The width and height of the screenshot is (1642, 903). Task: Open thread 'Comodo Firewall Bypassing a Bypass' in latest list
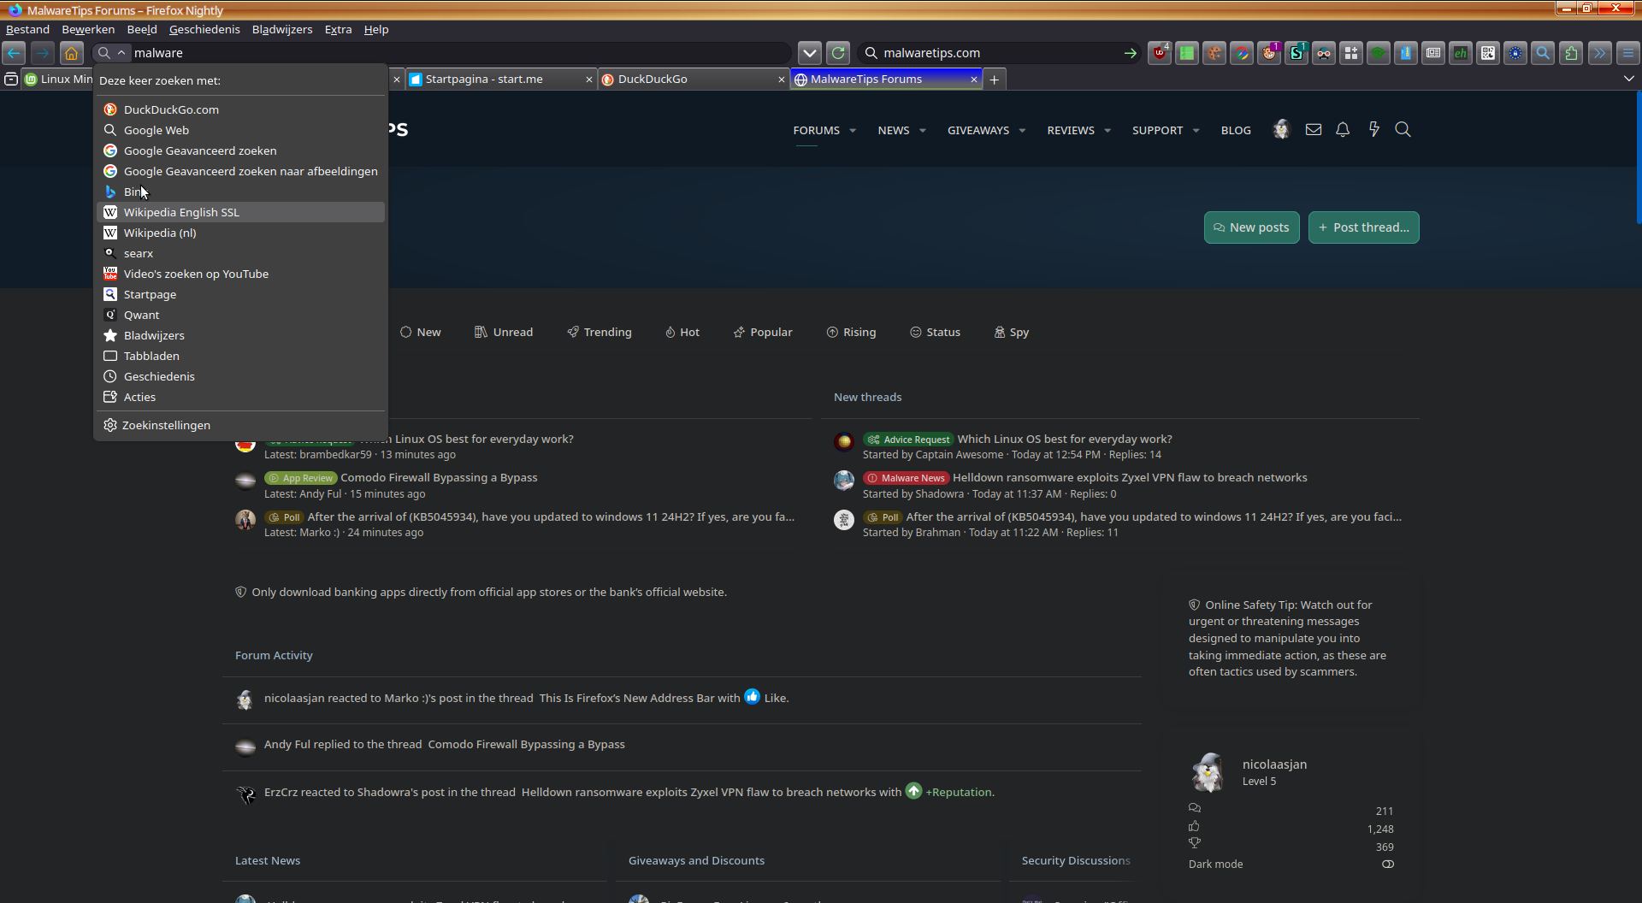coord(439,478)
